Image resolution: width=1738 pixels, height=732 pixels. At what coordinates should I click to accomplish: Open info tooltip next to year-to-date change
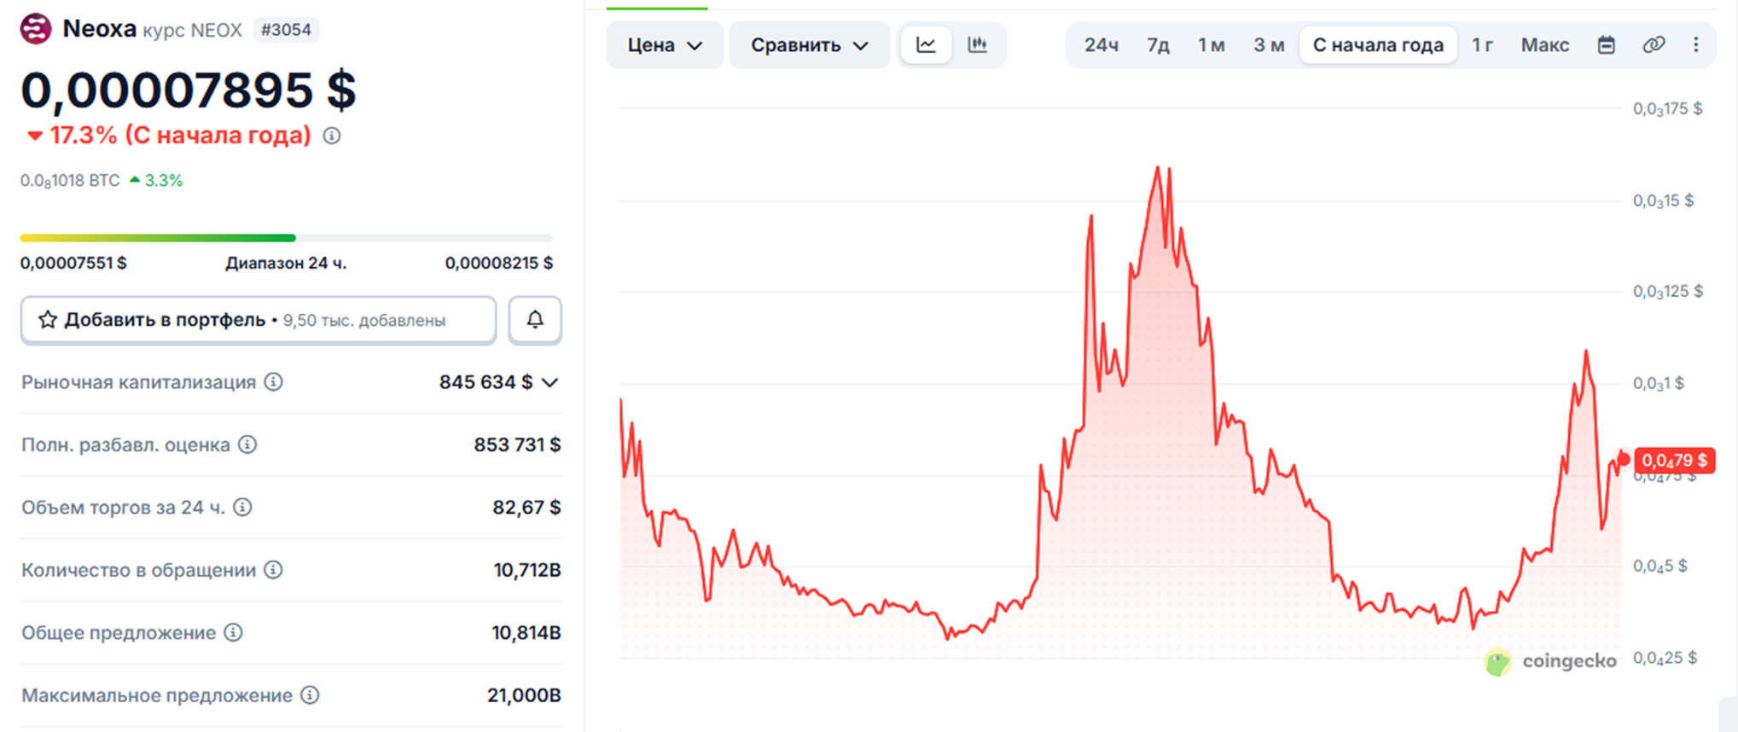pyautogui.click(x=332, y=136)
